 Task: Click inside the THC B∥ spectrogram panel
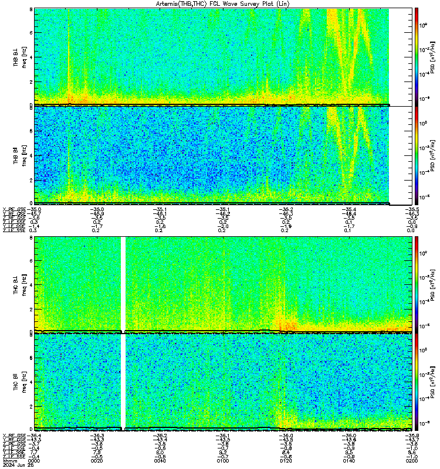click(224, 382)
